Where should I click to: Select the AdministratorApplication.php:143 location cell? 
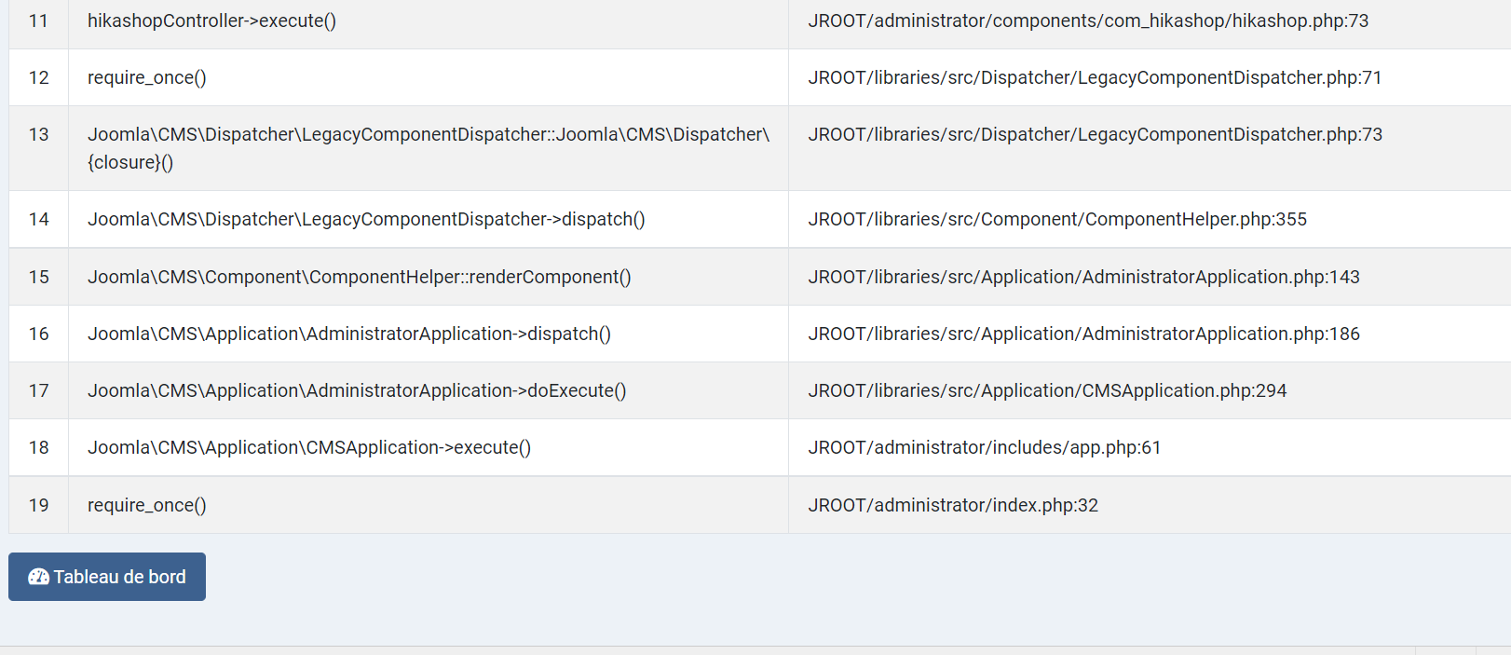tap(1083, 277)
